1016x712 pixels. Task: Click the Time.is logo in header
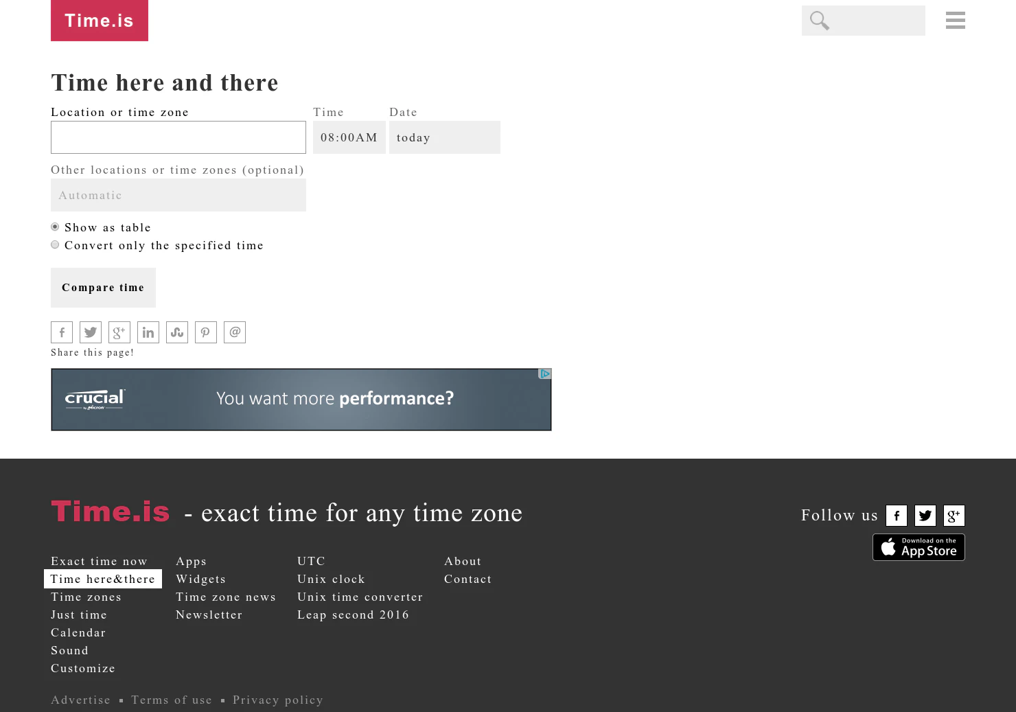(x=100, y=21)
